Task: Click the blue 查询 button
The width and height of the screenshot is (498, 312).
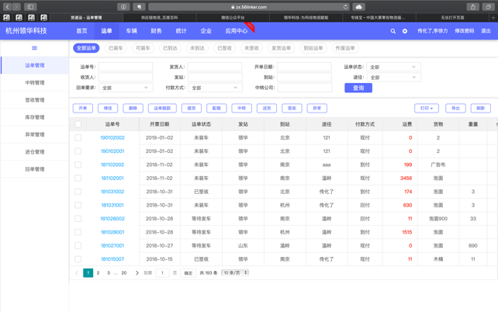Action: [358, 88]
